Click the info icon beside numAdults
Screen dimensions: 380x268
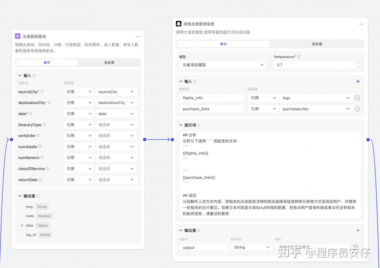pos(40,146)
